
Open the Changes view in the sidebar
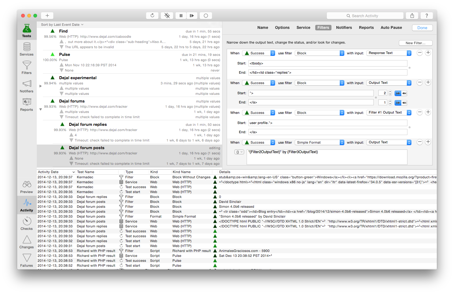pos(27,242)
